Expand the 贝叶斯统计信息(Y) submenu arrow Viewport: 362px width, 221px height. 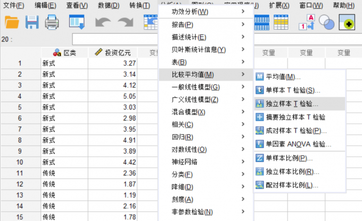(243, 49)
